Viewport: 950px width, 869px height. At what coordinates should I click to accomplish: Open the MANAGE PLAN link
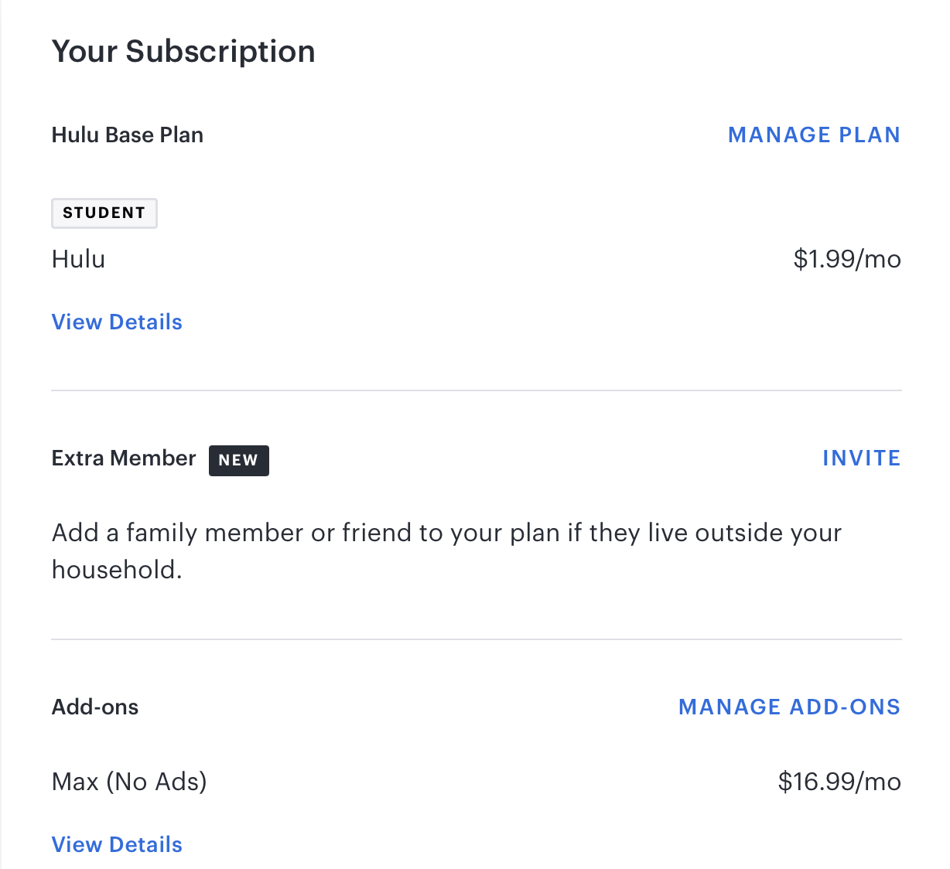[814, 135]
